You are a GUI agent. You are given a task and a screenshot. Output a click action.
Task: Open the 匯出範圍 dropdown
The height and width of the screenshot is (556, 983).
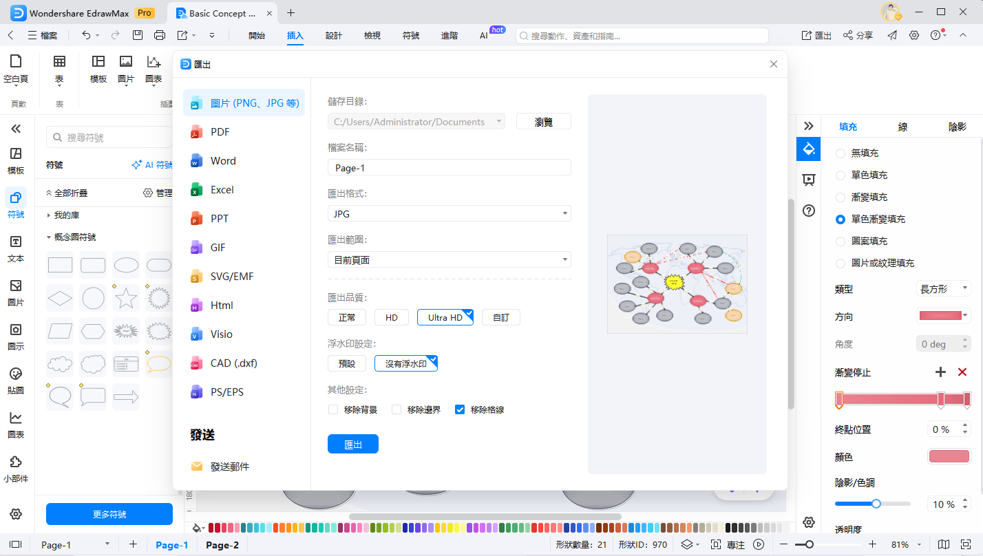(x=449, y=259)
